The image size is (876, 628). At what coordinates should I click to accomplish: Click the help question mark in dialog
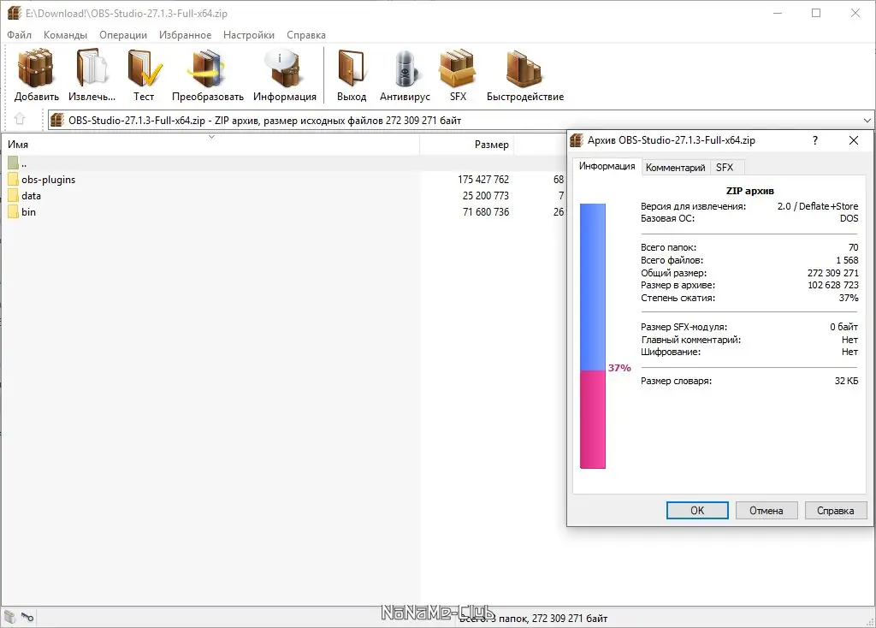click(x=815, y=140)
